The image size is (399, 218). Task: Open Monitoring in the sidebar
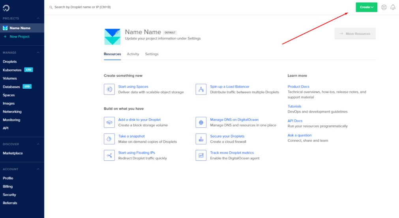coord(11,120)
